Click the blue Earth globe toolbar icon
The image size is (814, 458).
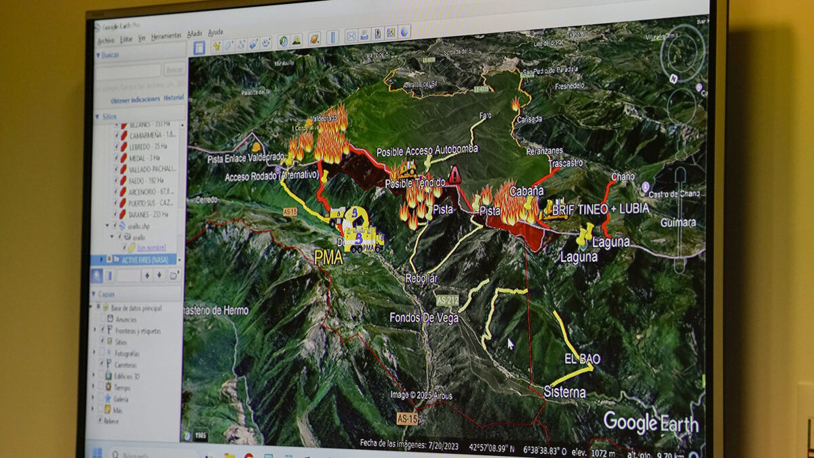pos(404,31)
